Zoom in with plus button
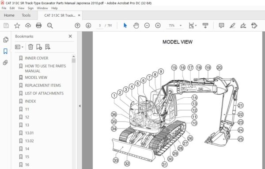Image resolution: width=265 pixels, height=169 pixels. click(158, 26)
